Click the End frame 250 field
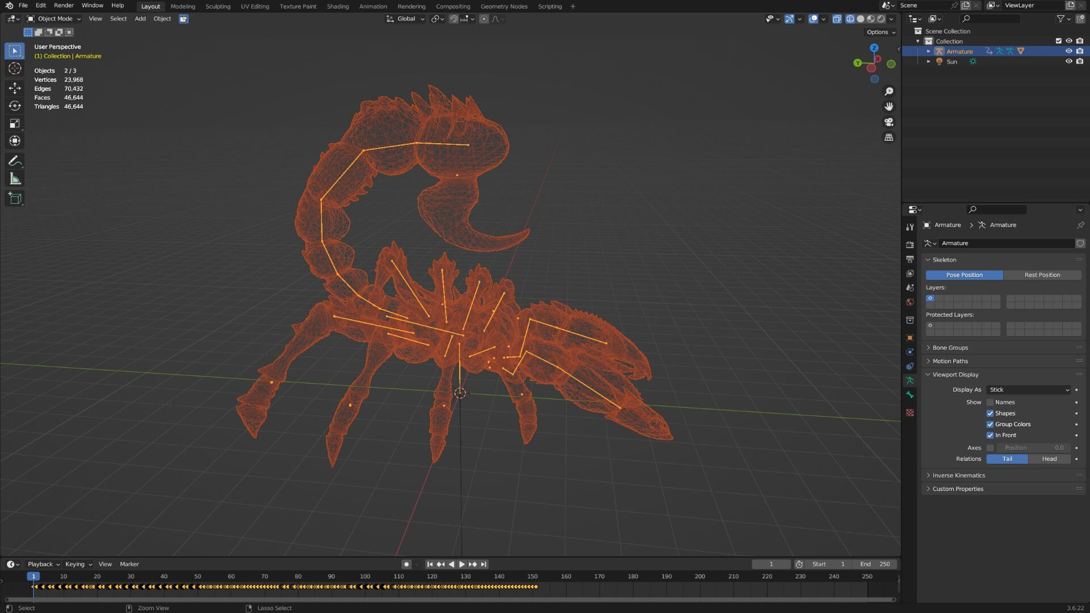Image resolution: width=1090 pixels, height=613 pixels. [875, 564]
